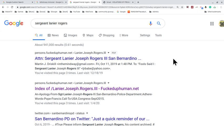Viewport: 224px width, 126px height.
Task: Click 'Last visit: 12/18/19' visited note
Action: [x=90, y=73]
